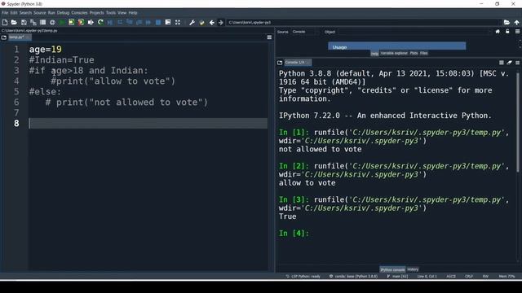Click conda base environment status entry

353,277
